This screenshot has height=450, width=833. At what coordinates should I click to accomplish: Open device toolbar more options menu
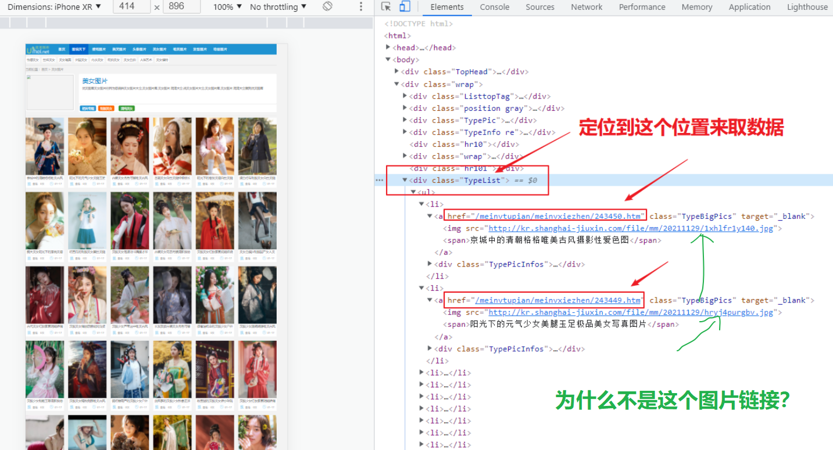tap(361, 7)
